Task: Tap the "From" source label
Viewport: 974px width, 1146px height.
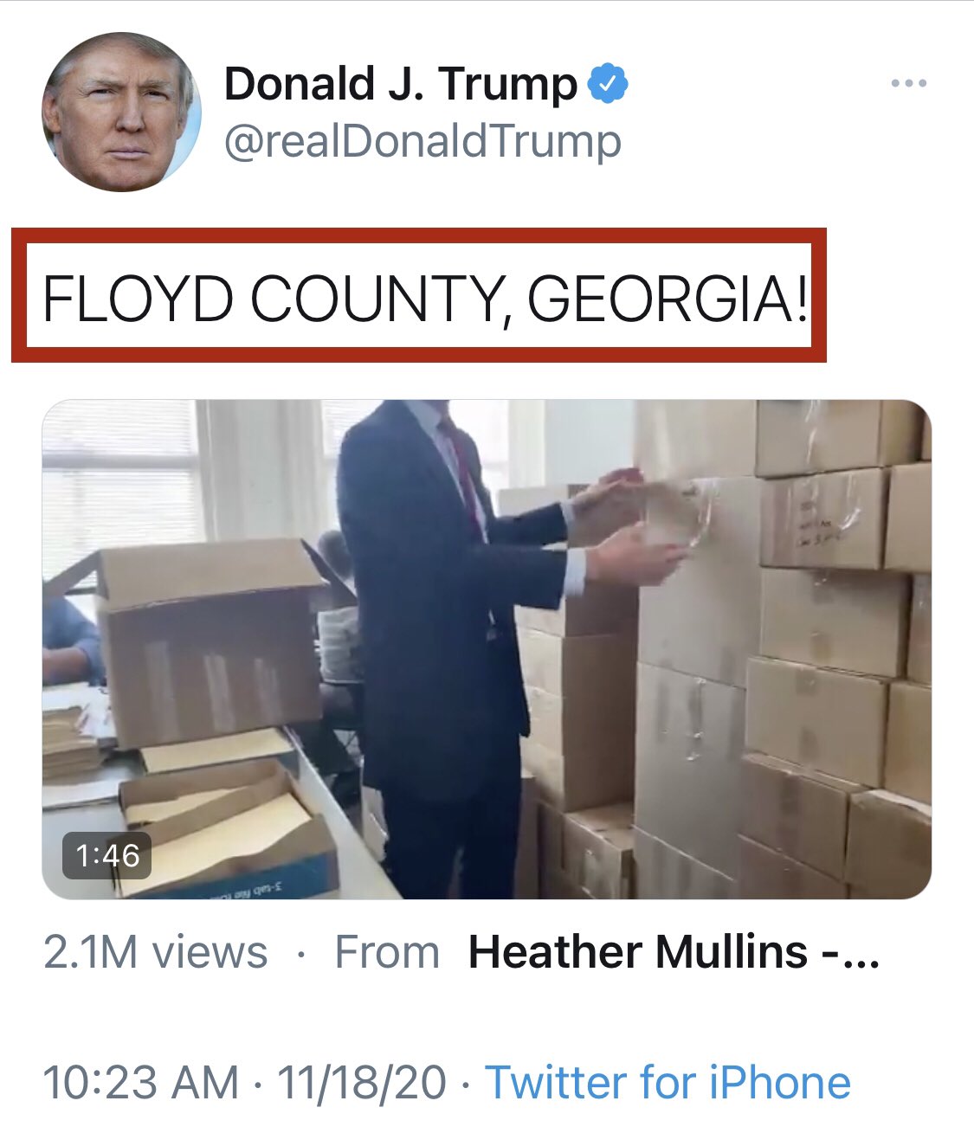Action: [387, 952]
